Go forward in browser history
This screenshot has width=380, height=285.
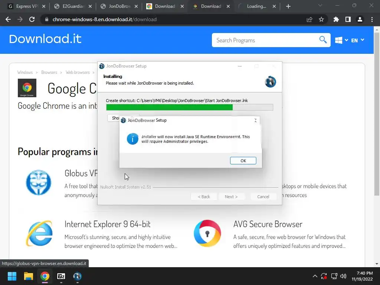click(x=20, y=19)
